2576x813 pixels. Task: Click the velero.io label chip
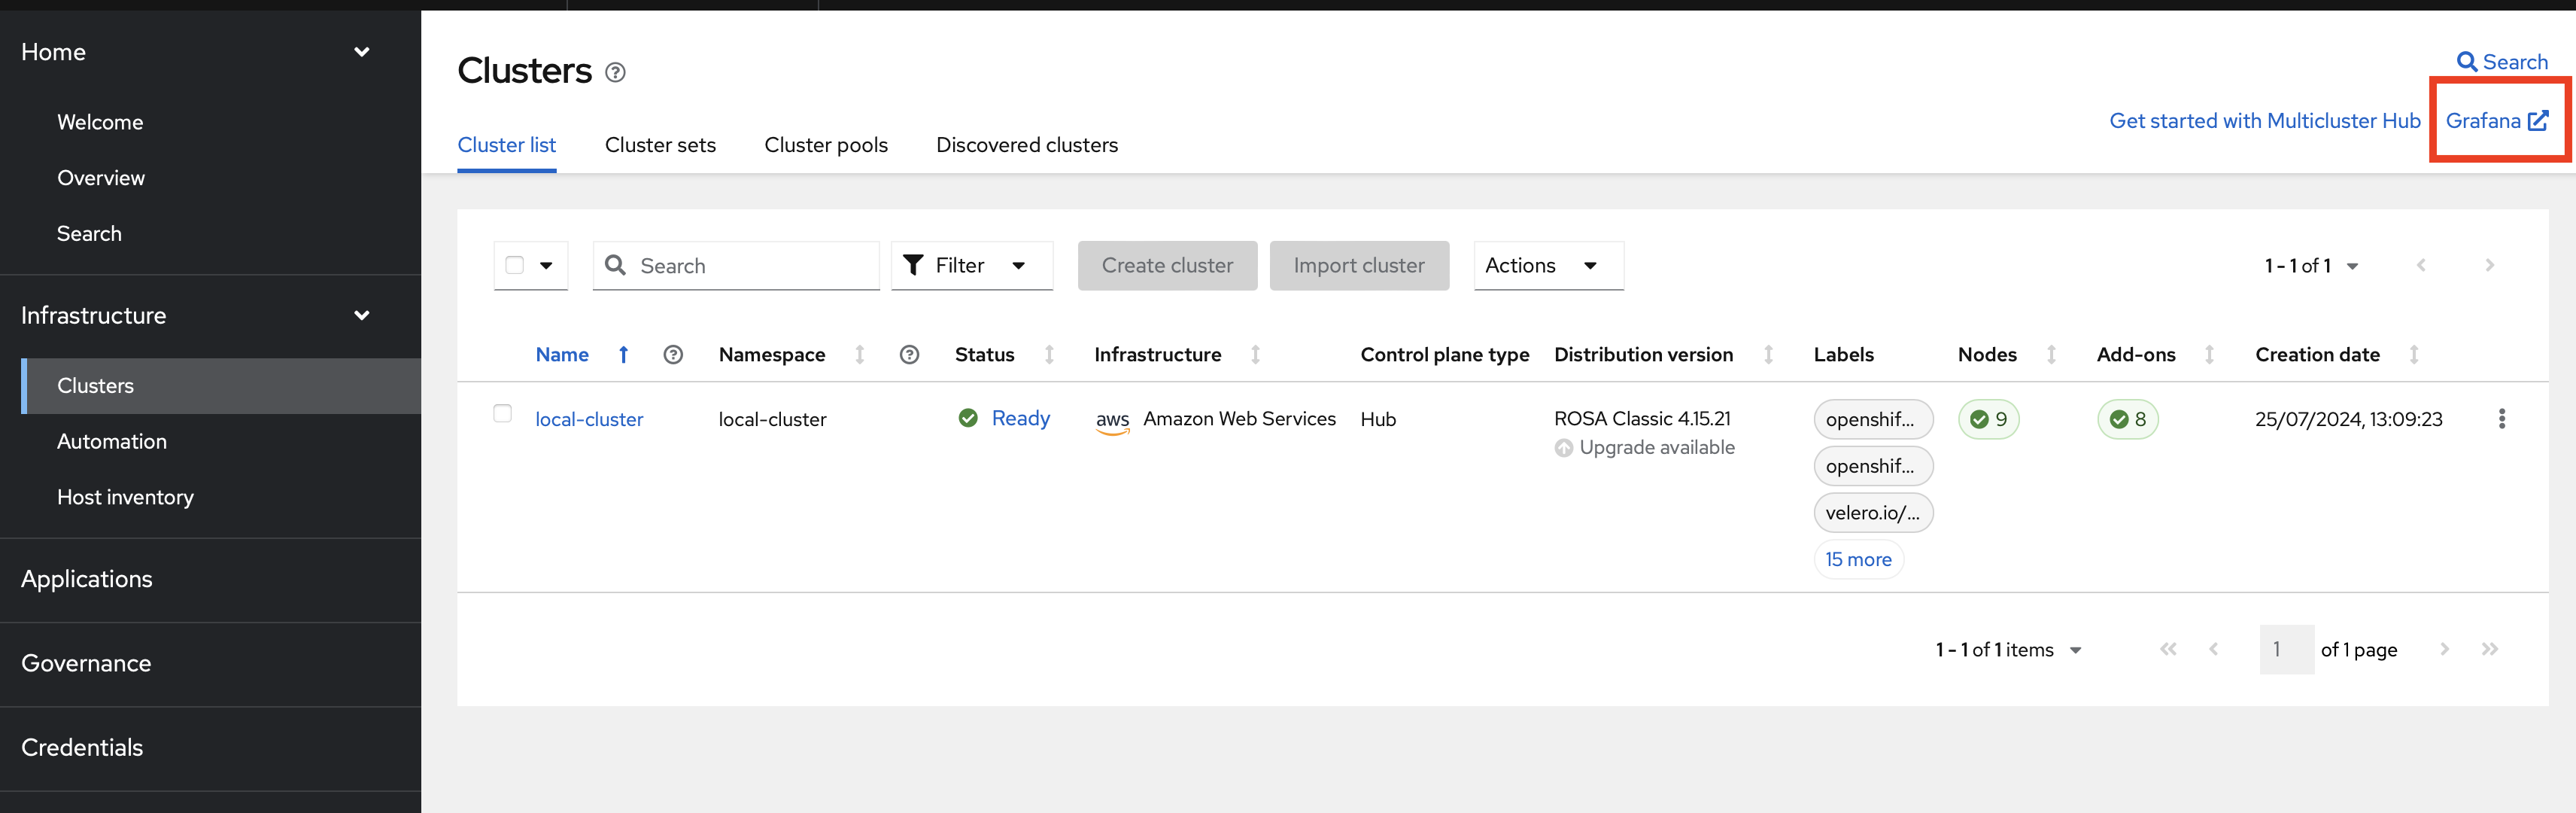[x=1873, y=513]
